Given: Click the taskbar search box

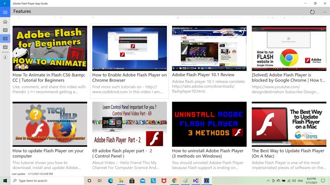Looking at the screenshot, I should [x=47, y=181].
